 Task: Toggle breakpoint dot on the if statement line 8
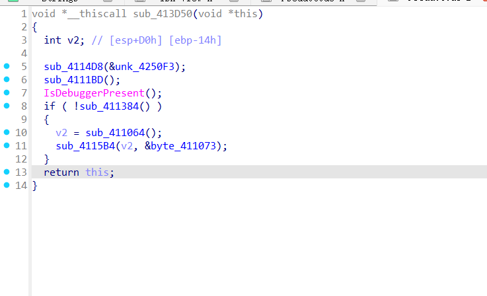click(7, 106)
